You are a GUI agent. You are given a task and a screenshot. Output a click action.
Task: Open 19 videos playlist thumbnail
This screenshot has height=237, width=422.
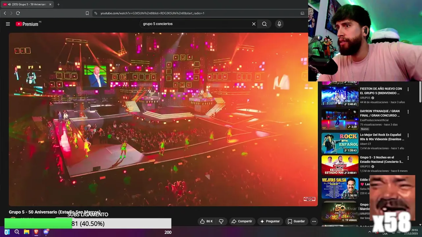(340, 212)
